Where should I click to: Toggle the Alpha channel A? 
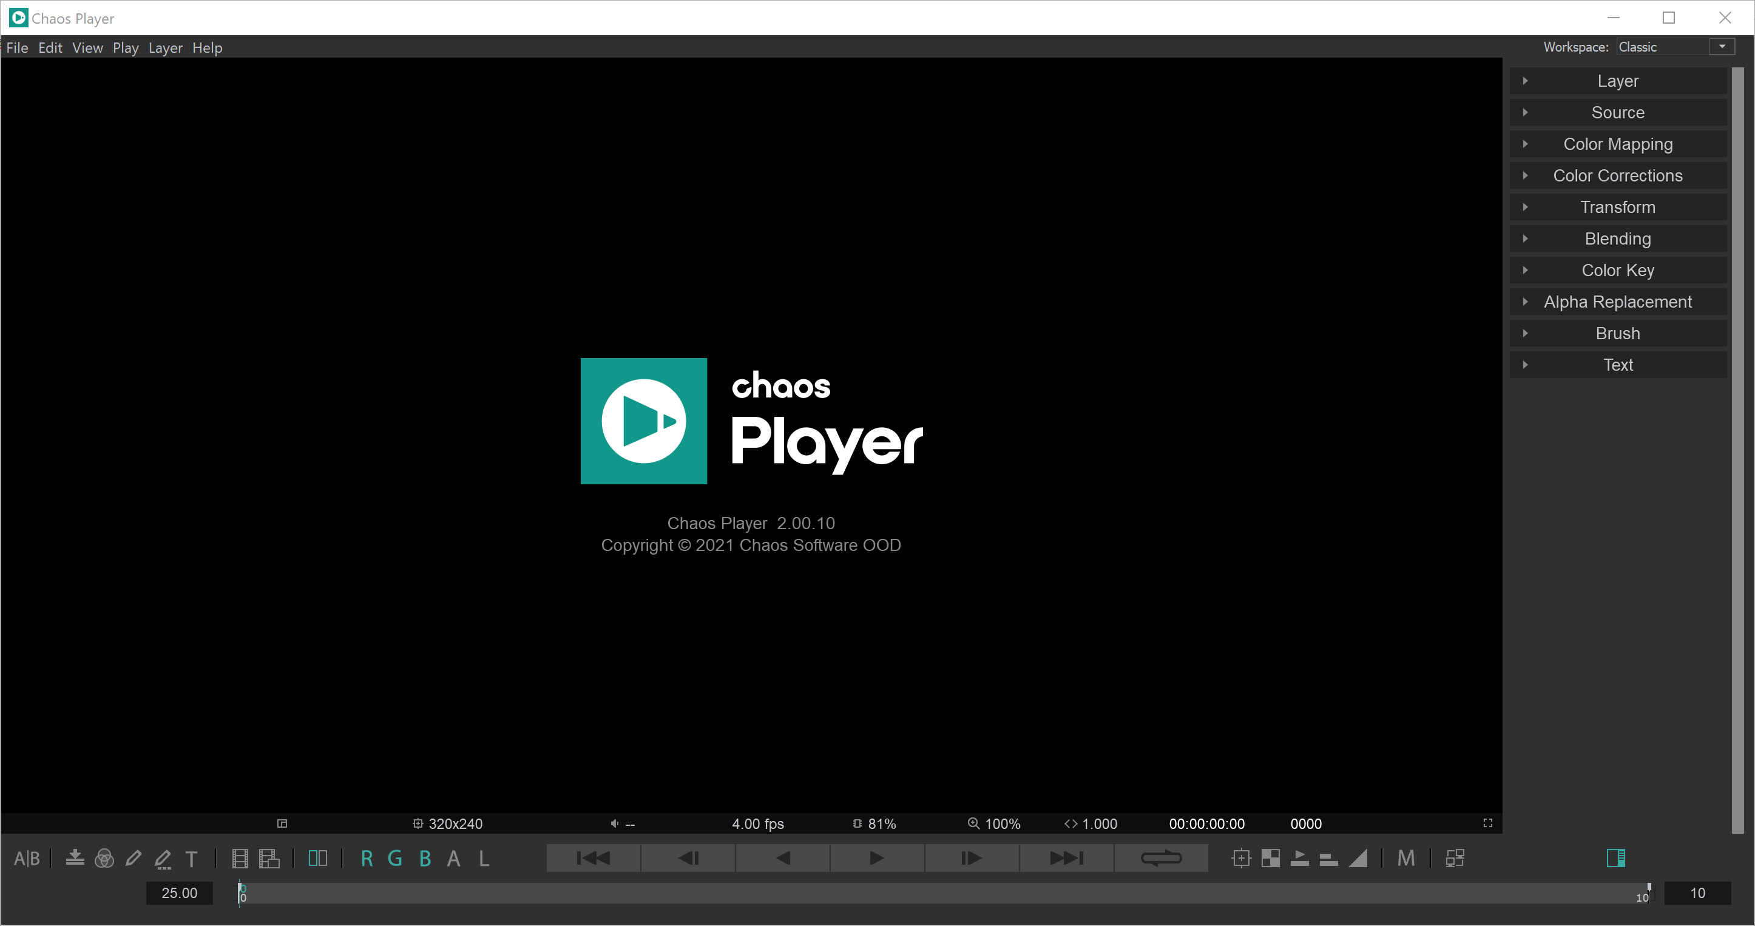[x=454, y=859]
